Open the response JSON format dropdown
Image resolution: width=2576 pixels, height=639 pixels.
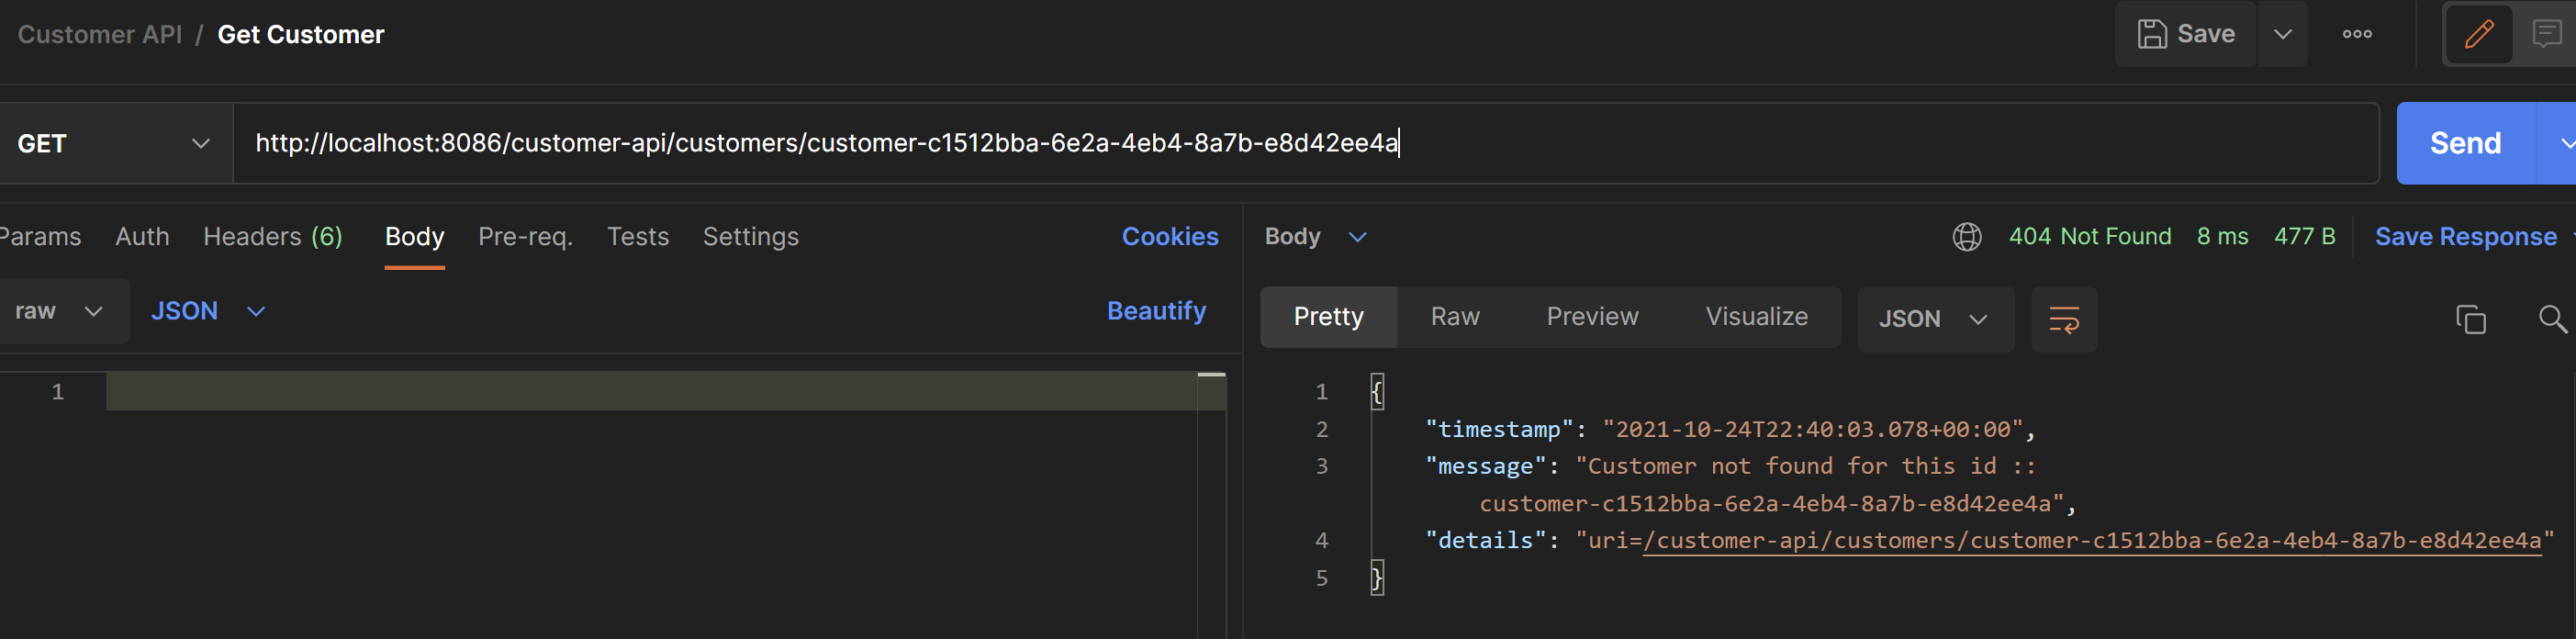click(1935, 319)
